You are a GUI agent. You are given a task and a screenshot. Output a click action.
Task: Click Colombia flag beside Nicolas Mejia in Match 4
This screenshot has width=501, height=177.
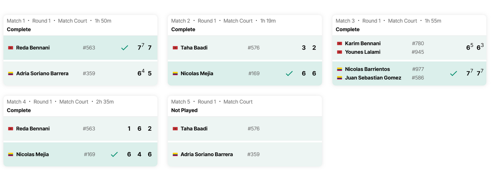11,155
